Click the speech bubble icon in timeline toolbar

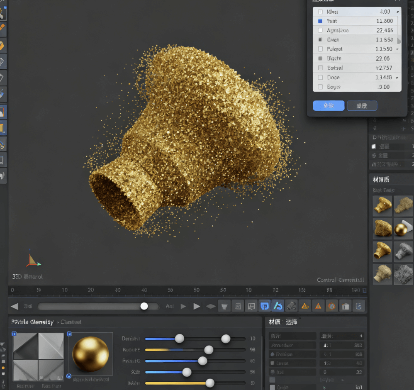point(251,306)
